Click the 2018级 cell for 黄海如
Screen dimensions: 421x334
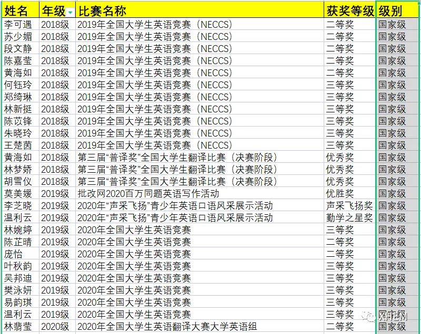pos(56,72)
